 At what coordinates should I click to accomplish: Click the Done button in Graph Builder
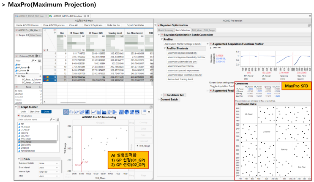46,111
